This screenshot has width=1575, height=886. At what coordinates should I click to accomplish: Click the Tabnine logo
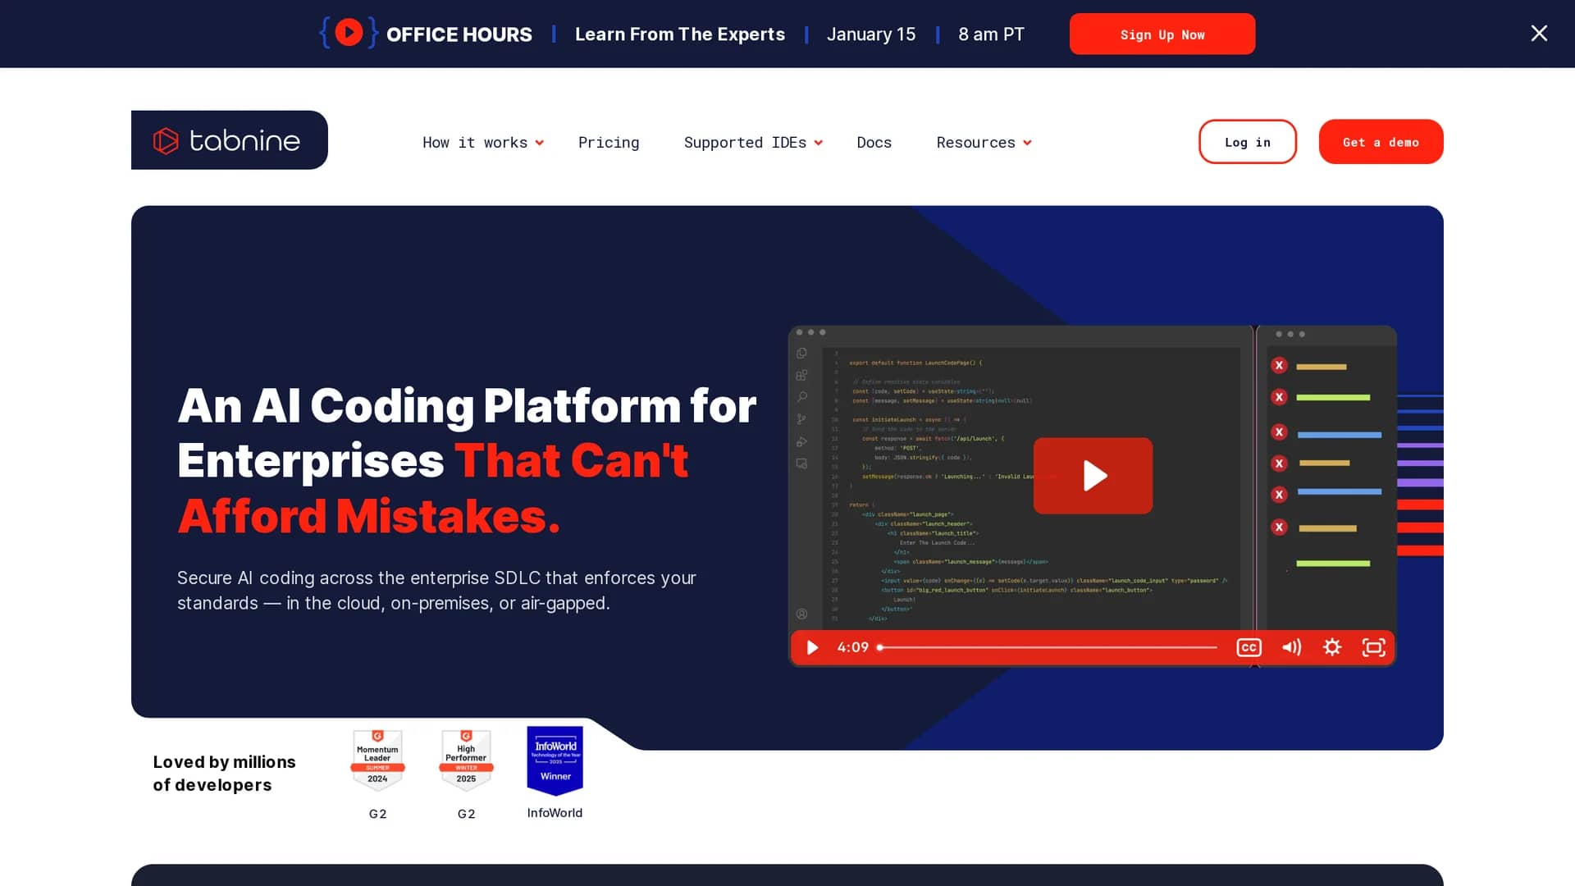pos(229,140)
